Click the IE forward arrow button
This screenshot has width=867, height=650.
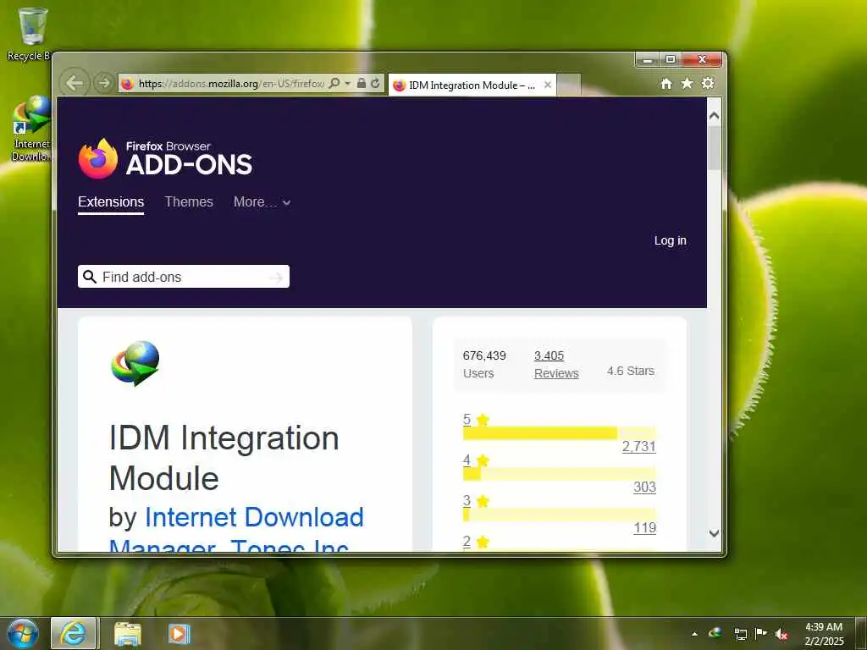(x=103, y=83)
